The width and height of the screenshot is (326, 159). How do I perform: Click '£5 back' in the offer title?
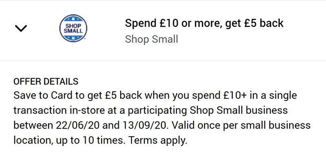tap(264, 23)
